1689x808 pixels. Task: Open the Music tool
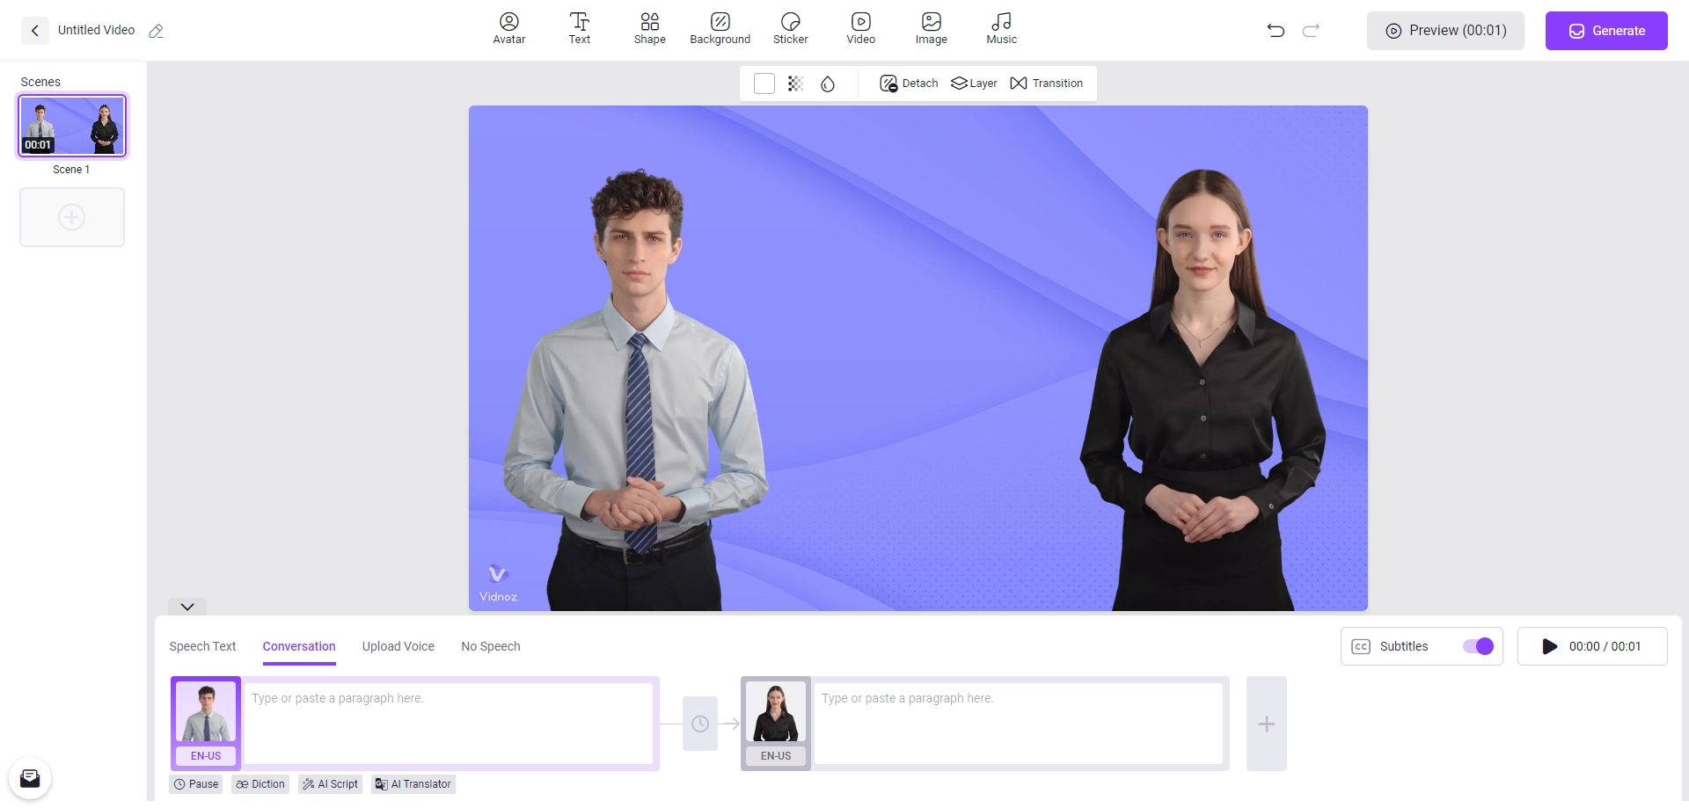point(1001,28)
